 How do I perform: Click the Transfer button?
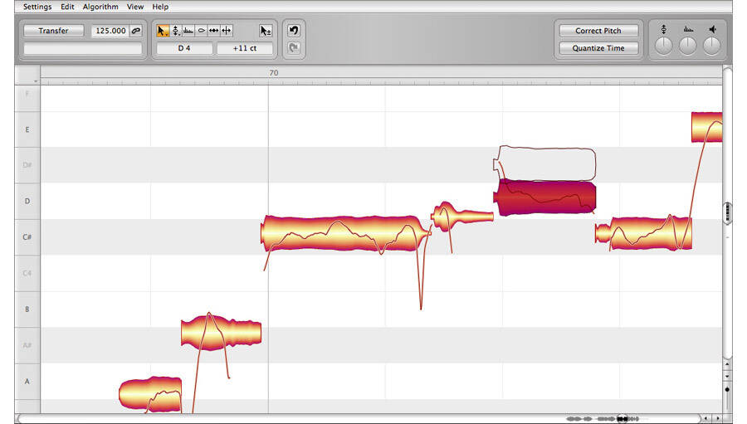(53, 31)
